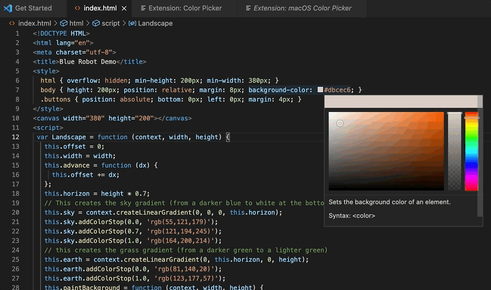Open the index.html breadcrumb dropdown

pyautogui.click(x=35, y=24)
